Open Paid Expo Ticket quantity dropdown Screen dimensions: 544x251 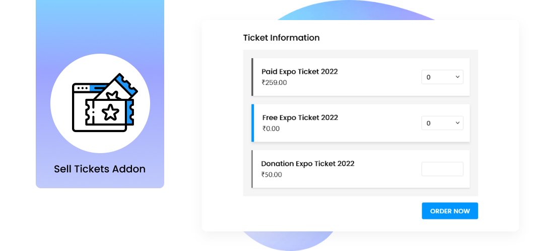(x=442, y=77)
